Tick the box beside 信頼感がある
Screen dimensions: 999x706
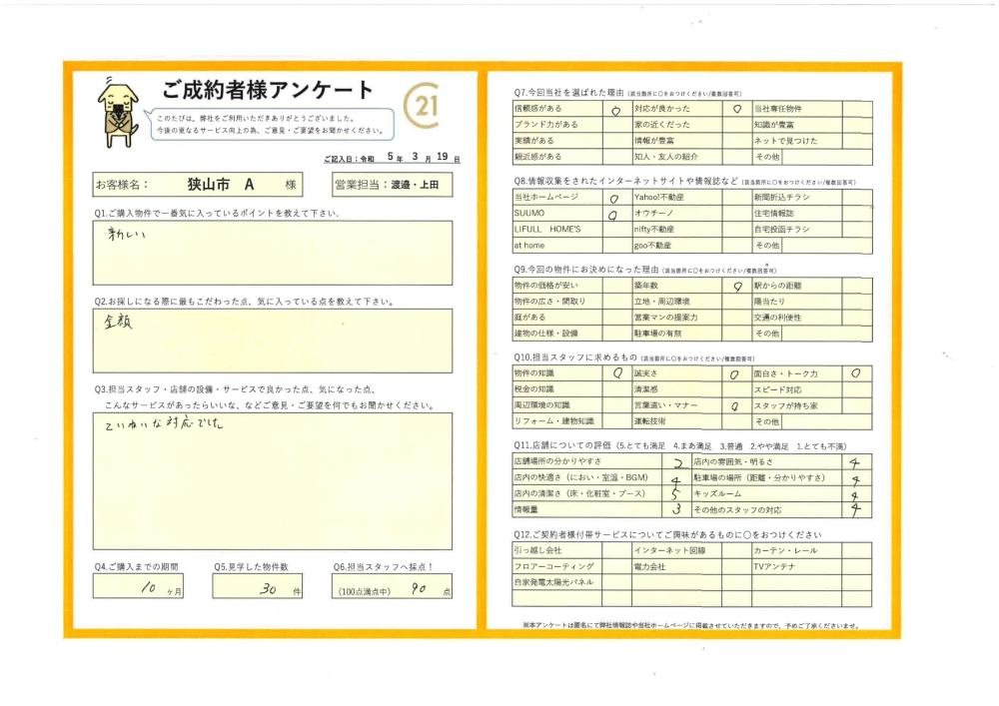coord(616,110)
